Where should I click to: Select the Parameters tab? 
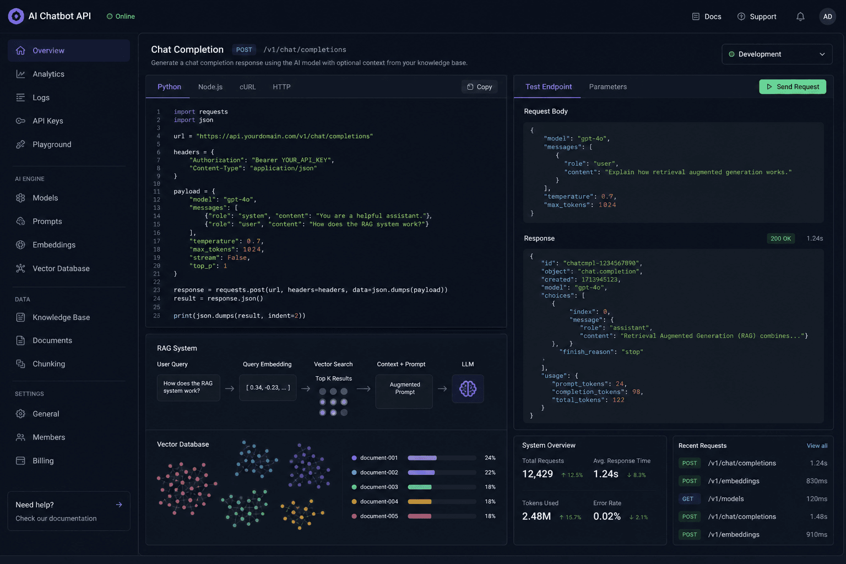tap(608, 86)
